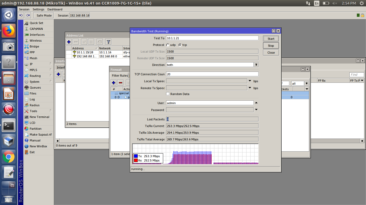
Task: Open Settings menu
Action: click(x=38, y=9)
